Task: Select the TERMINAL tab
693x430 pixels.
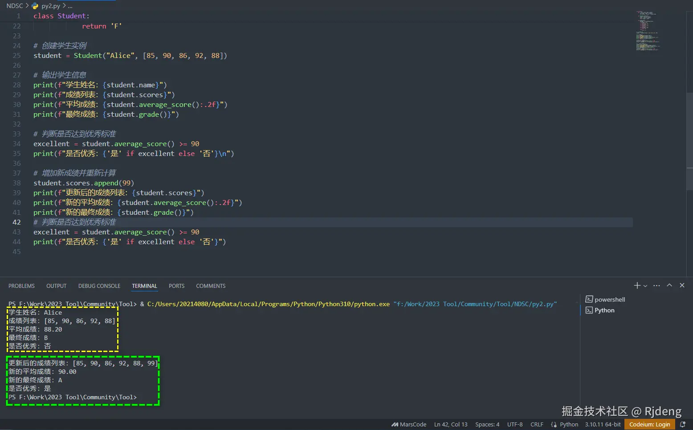Action: tap(144, 286)
